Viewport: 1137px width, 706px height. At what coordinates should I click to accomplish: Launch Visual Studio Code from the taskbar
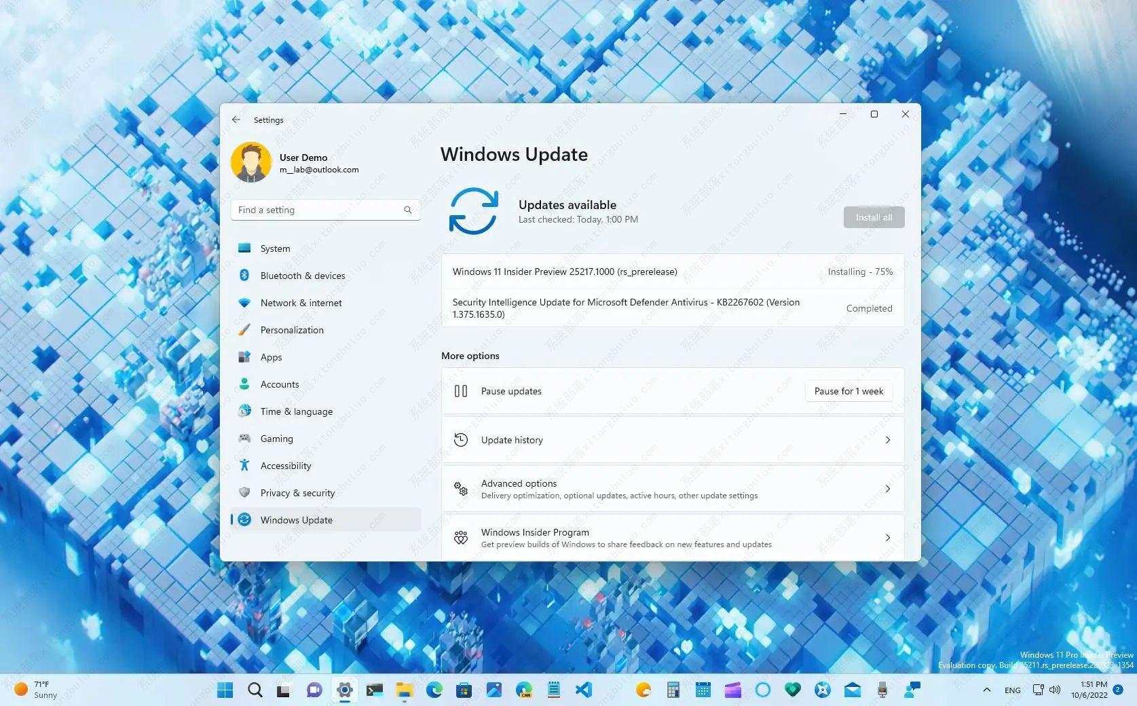[582, 690]
